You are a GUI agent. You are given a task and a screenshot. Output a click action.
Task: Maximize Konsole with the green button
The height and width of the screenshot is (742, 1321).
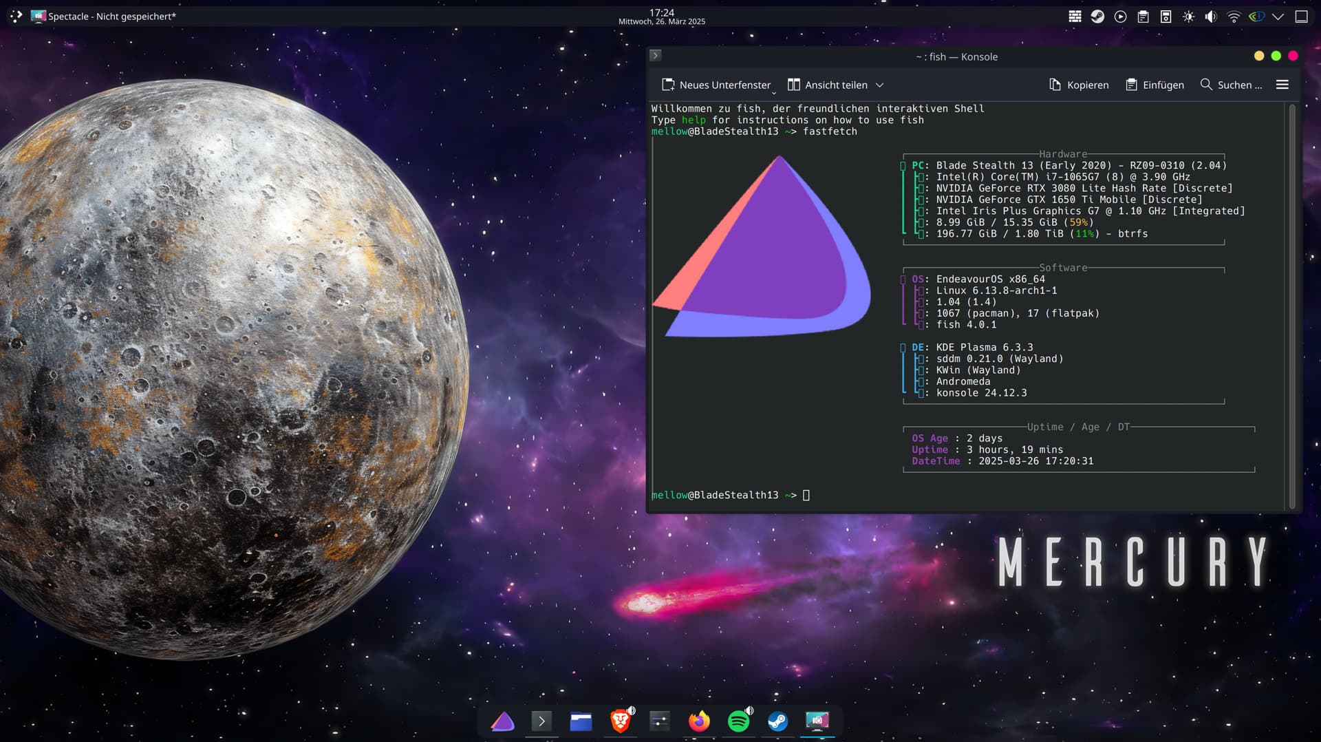click(1276, 56)
